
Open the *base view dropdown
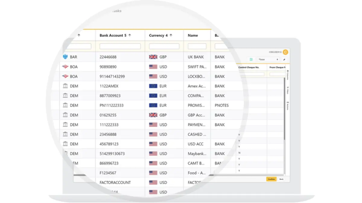[x=268, y=60]
